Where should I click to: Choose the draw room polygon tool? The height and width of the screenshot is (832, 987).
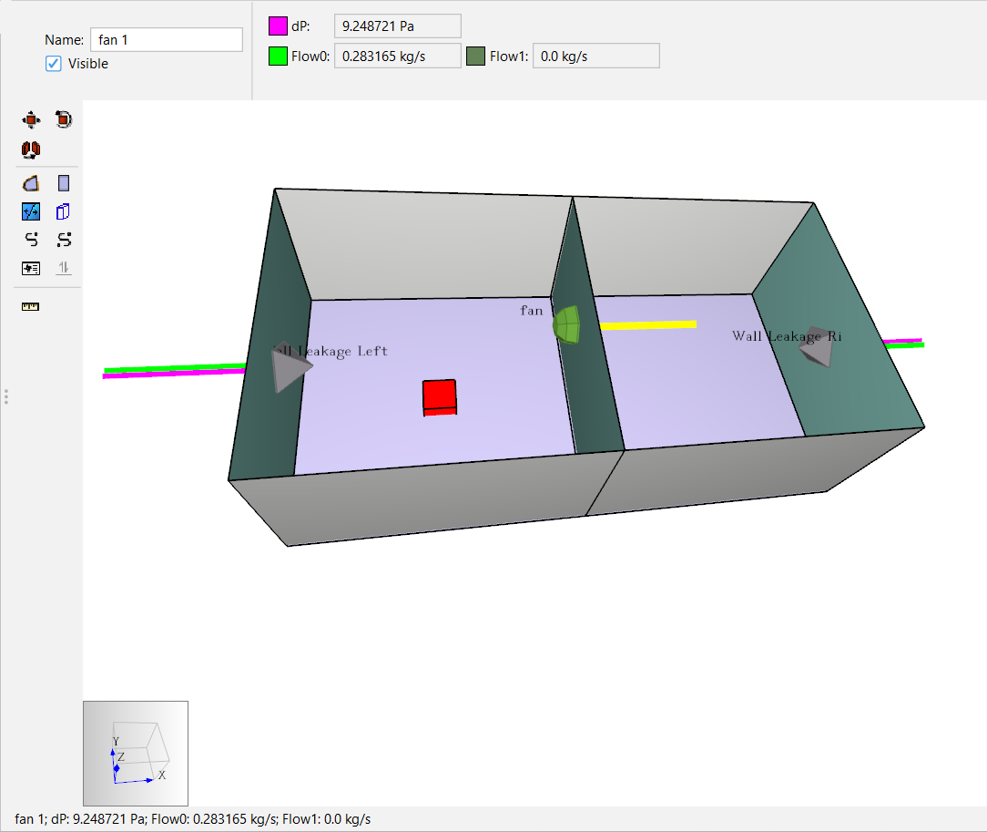(x=31, y=183)
